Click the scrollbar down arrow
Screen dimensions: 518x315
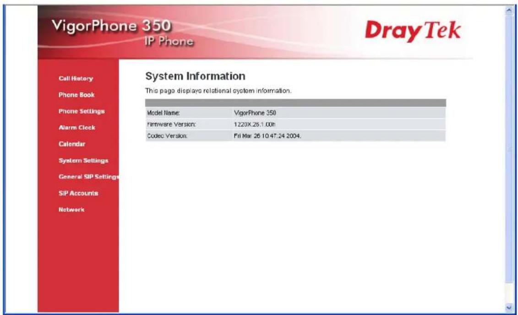(x=509, y=307)
